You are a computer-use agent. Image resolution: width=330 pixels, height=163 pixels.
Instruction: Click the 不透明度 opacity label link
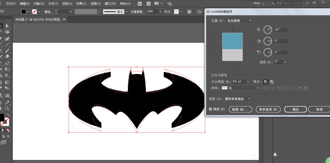[137, 12]
